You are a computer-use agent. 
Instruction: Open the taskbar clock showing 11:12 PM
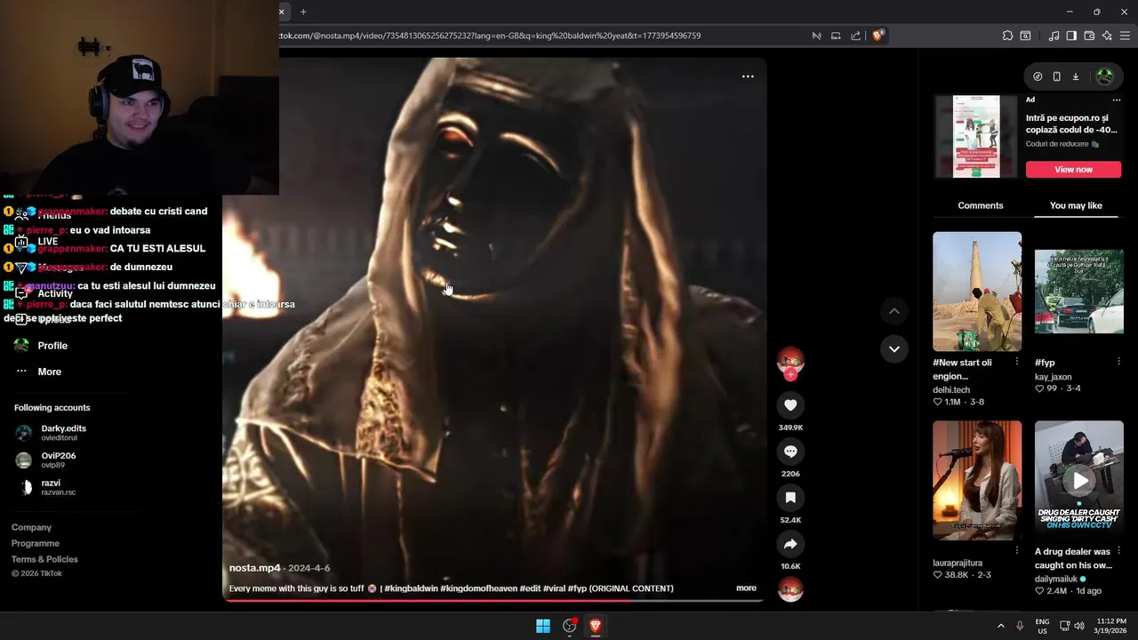point(1110,626)
